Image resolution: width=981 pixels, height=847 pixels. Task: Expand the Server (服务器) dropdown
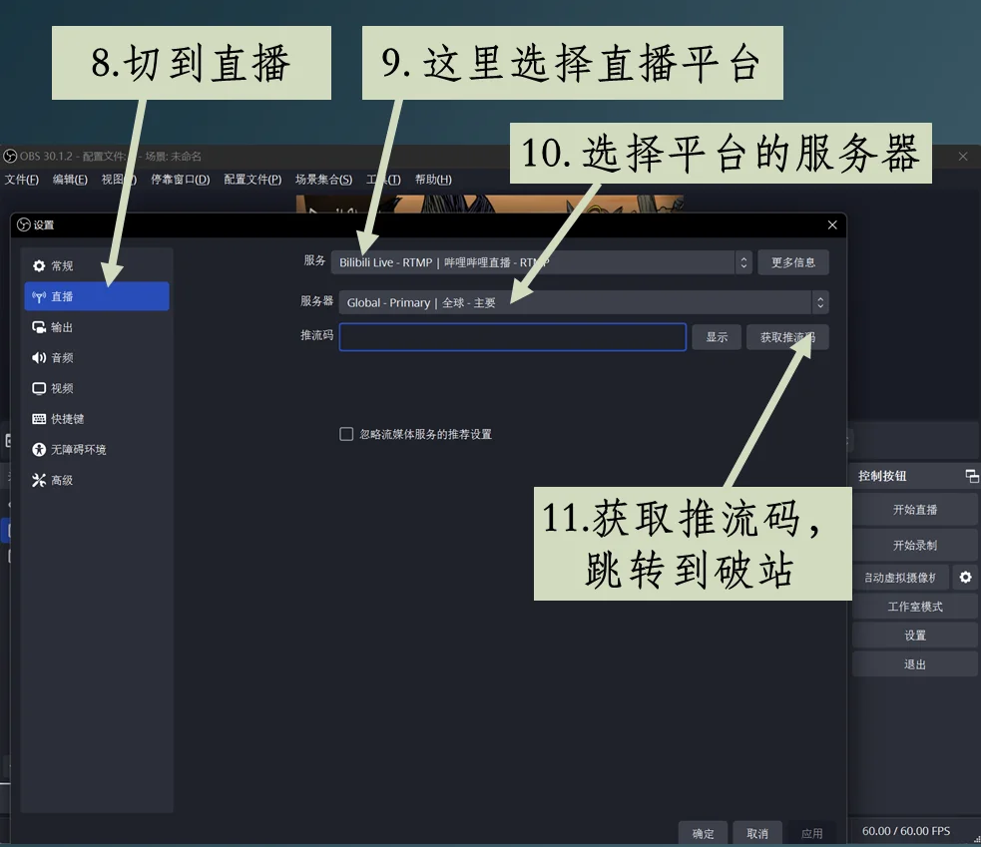(x=819, y=302)
